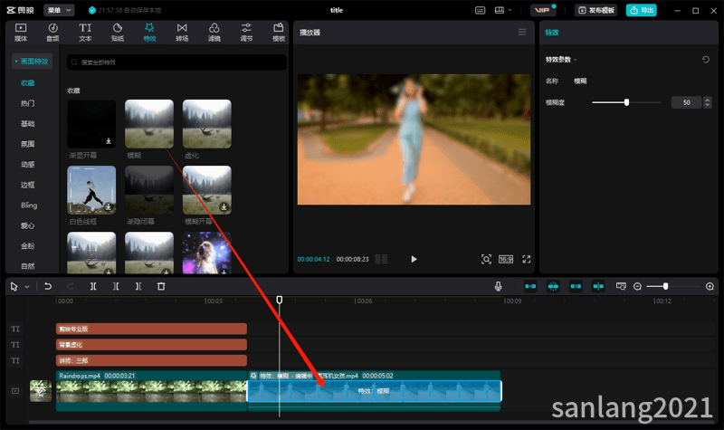The image size is (724, 430).
Task: Open the layout switcher icon
Action: [500, 10]
